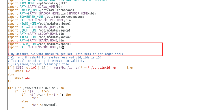203x110 pixels.
Task: Click the 'umask 002' line
Action: tap(22, 71)
